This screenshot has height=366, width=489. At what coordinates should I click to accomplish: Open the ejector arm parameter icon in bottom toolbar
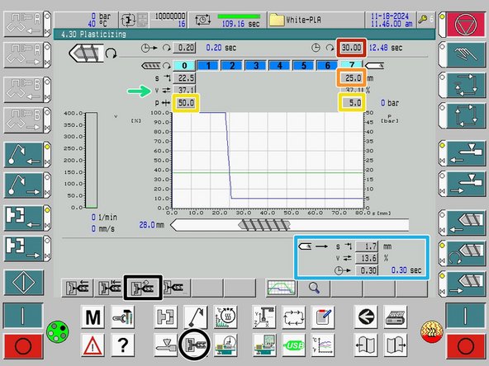coord(195,317)
